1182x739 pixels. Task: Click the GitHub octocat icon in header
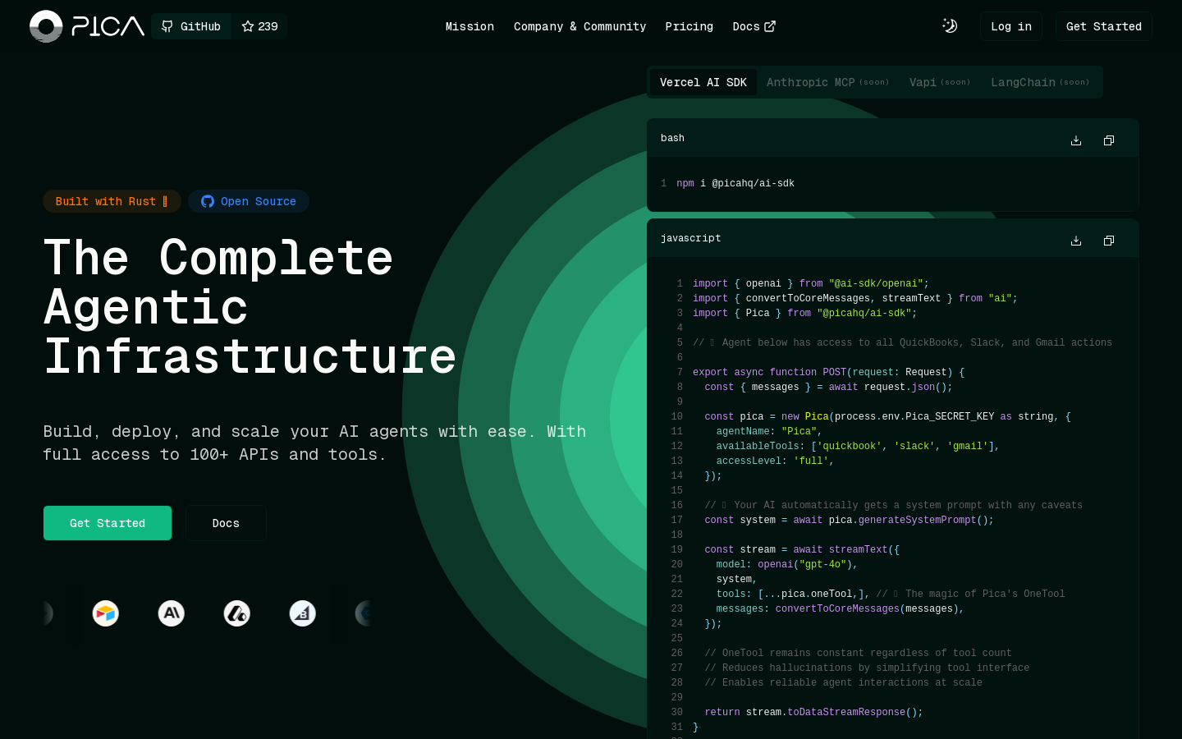167,26
